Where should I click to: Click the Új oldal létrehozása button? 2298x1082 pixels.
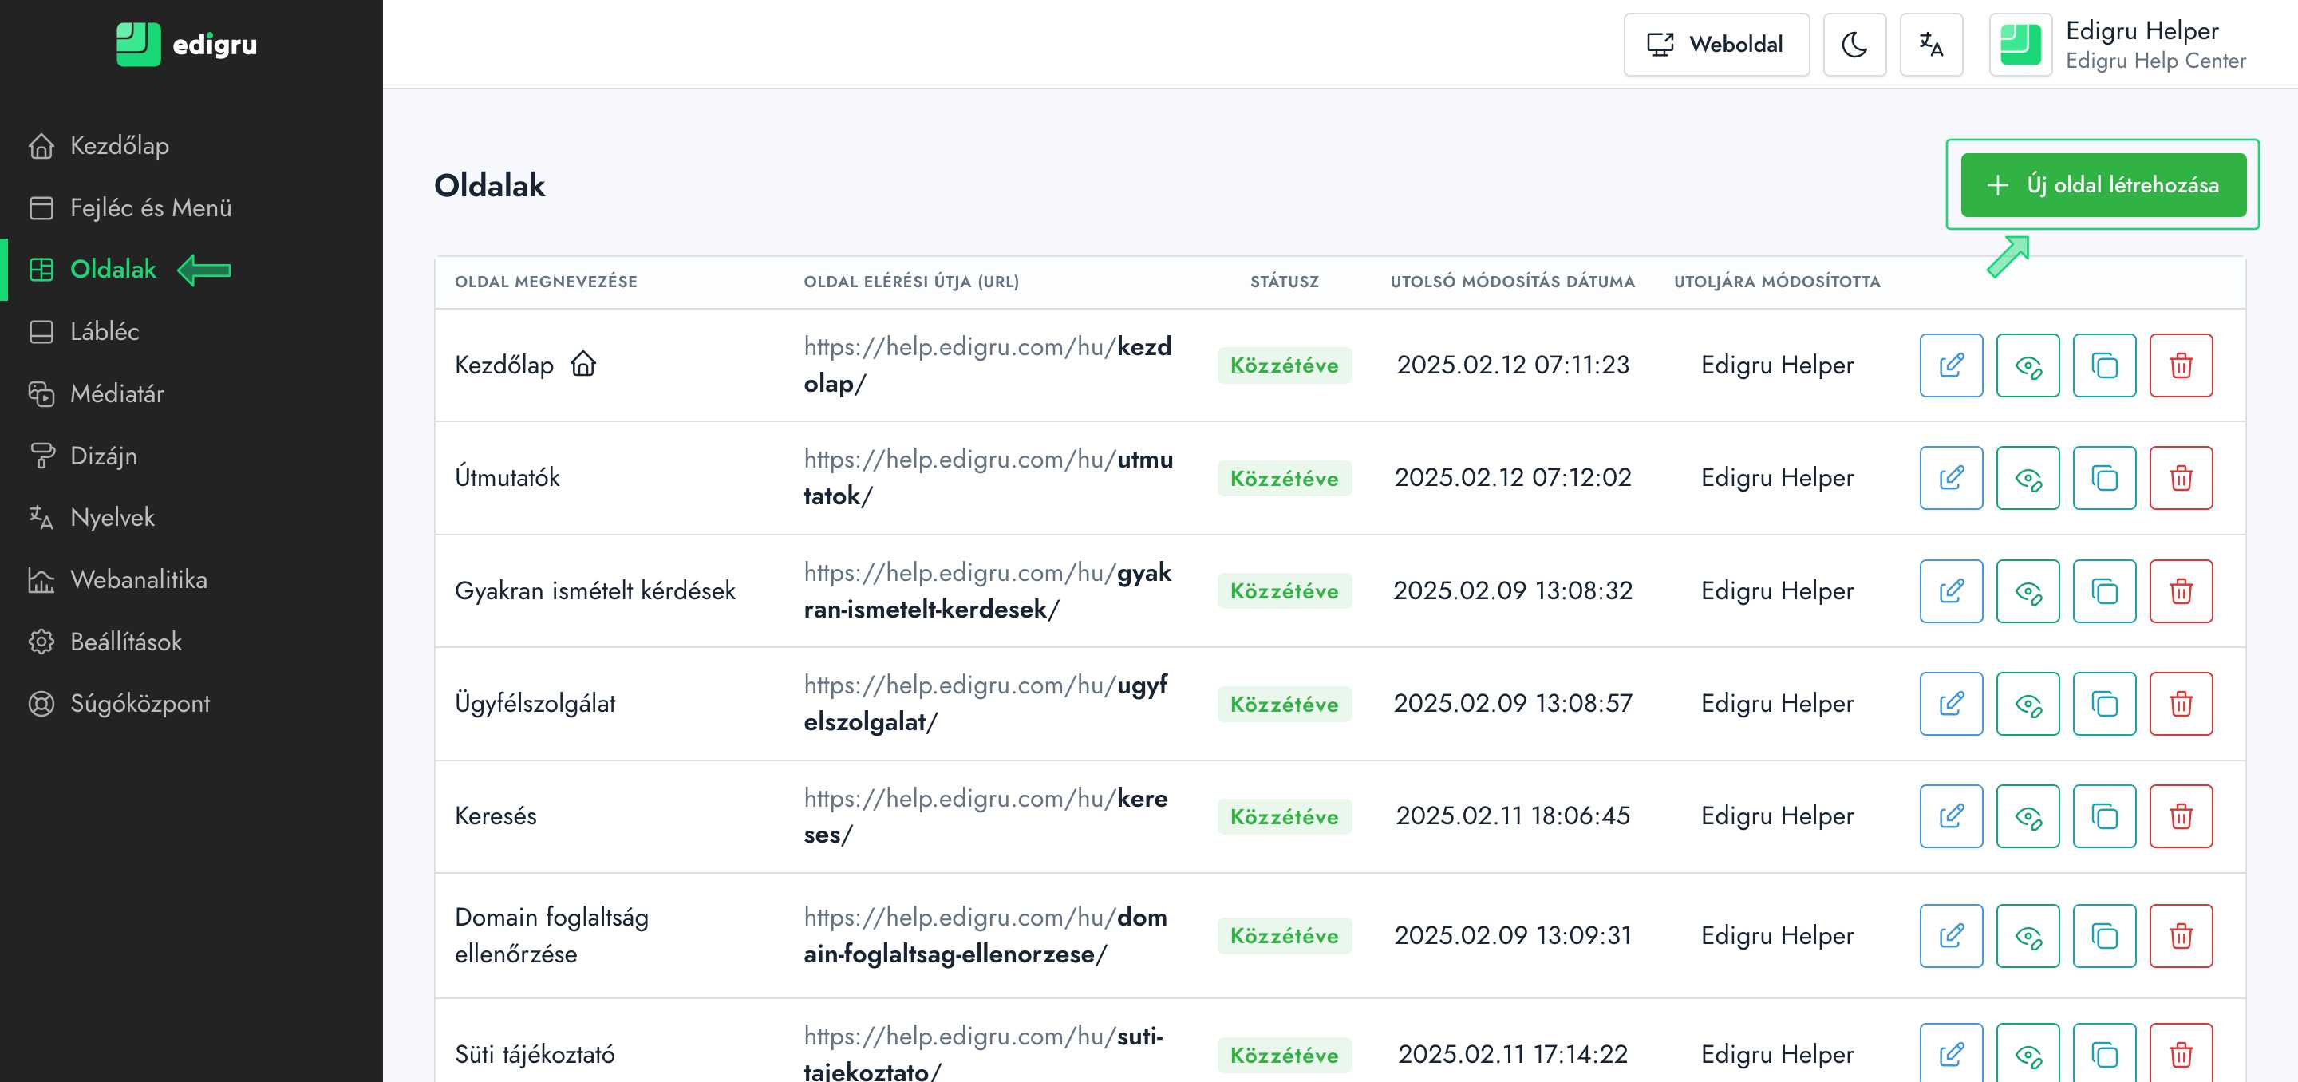(2103, 184)
